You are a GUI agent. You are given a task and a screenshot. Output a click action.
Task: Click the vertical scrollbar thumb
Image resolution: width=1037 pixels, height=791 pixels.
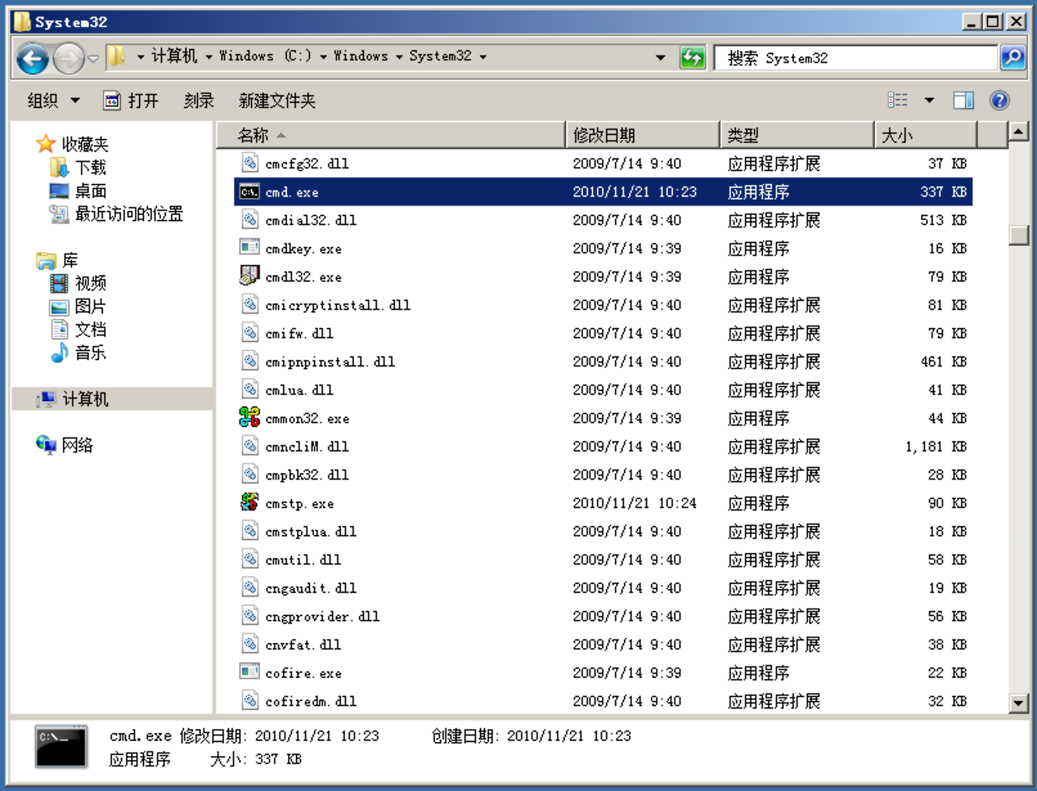click(1018, 235)
